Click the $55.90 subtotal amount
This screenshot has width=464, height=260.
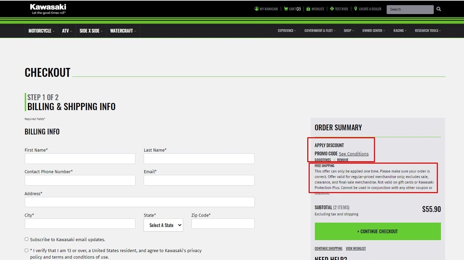[431, 209]
